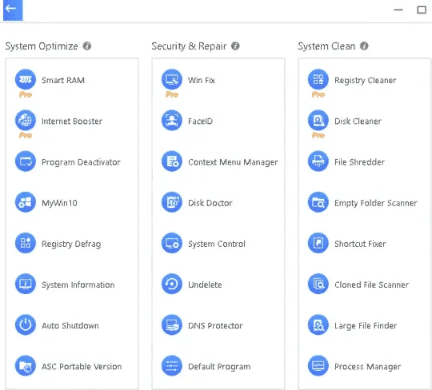Click the Registry Cleaner label
Screen dimensions: 432x390
click(x=366, y=81)
